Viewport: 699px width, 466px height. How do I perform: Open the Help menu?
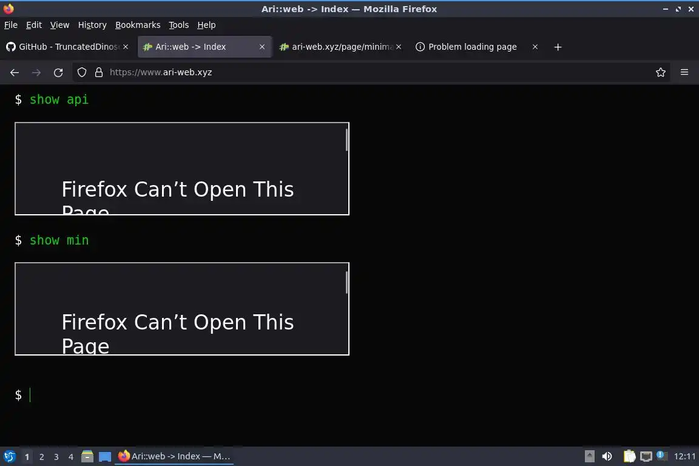[x=206, y=25]
